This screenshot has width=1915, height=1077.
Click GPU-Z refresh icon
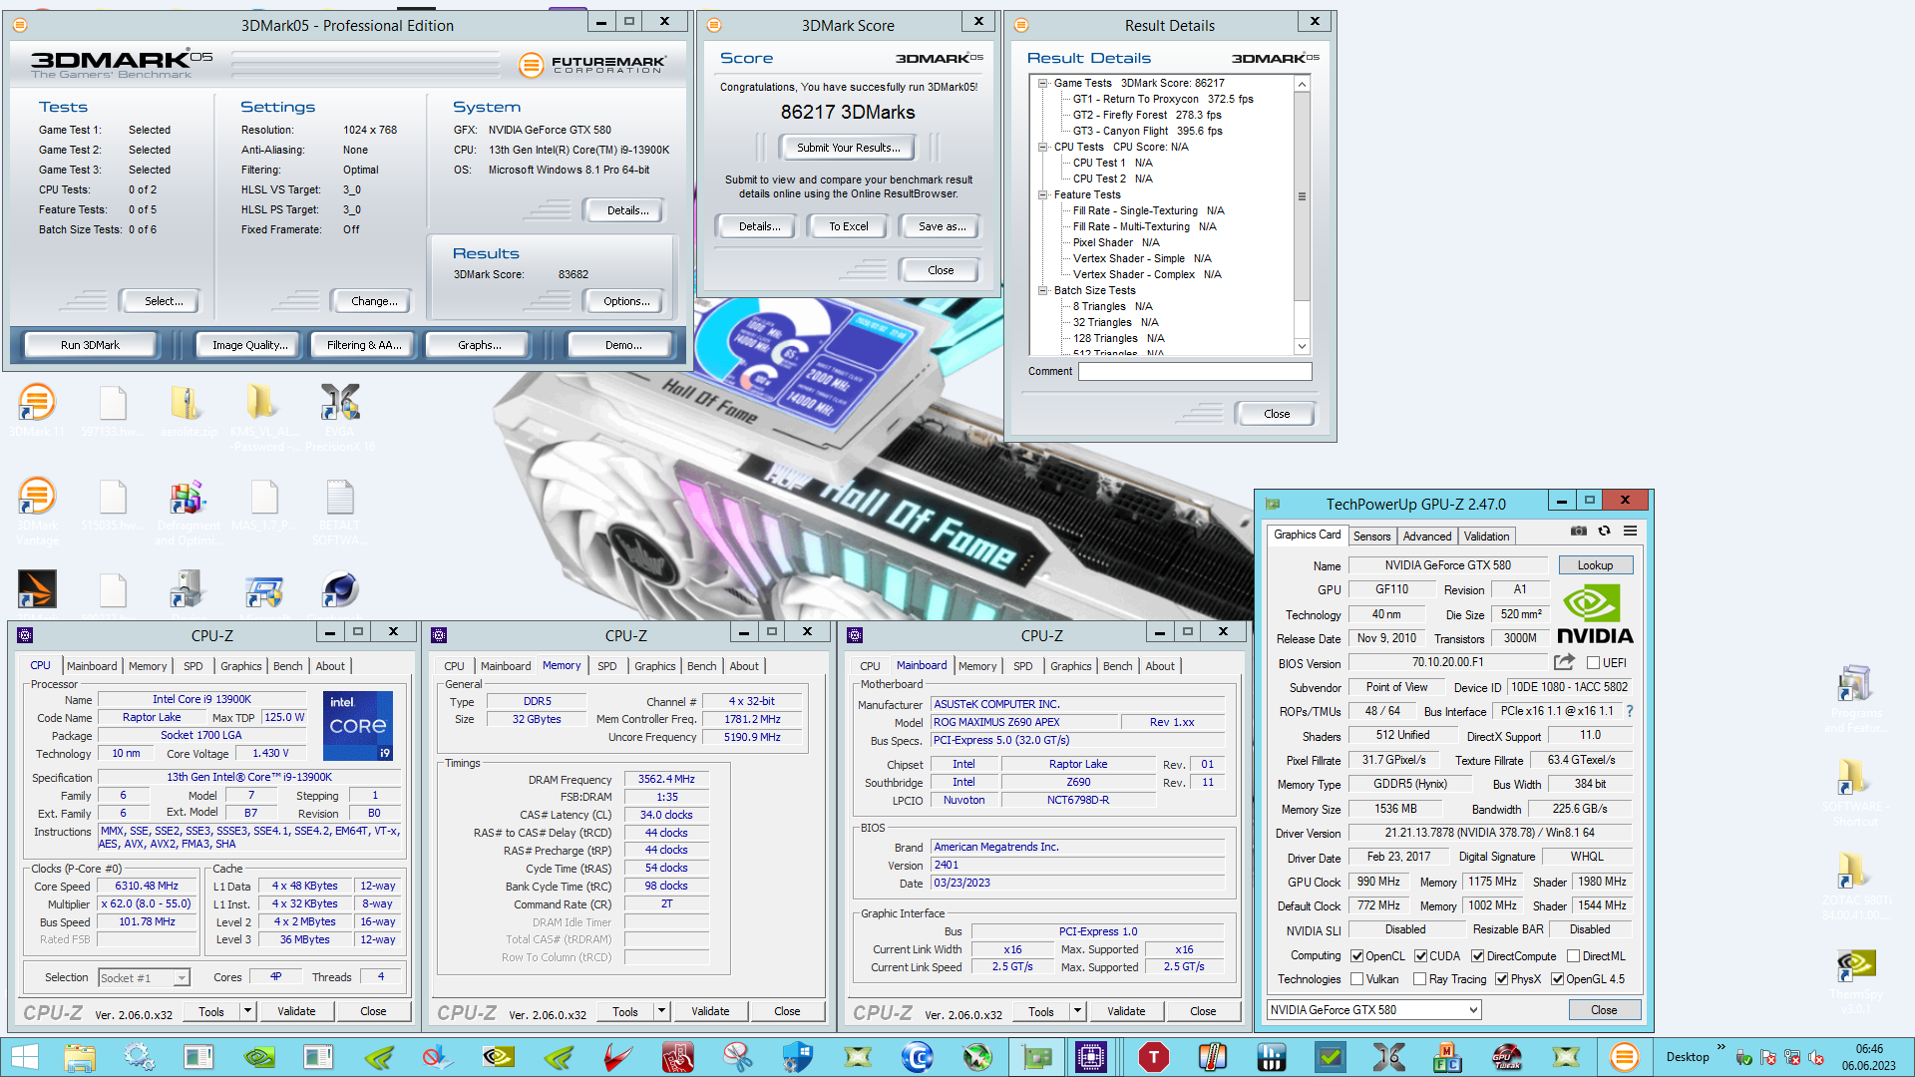tap(1604, 532)
